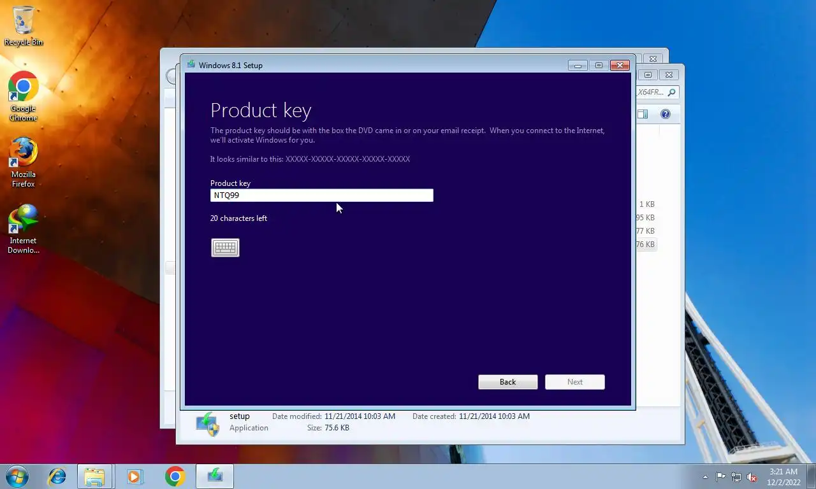Image resolution: width=816 pixels, height=489 pixels.
Task: Select the file row showing 77 KB
Action: [646, 231]
